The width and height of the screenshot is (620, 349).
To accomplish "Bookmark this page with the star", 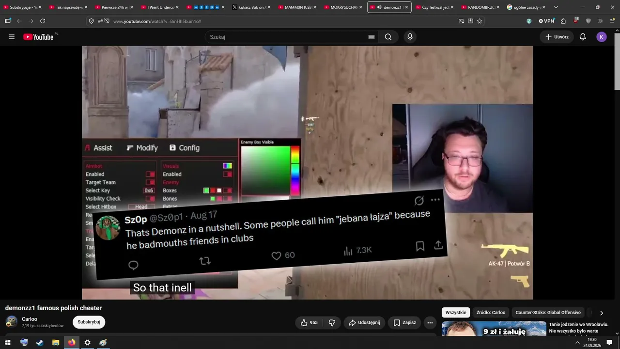I will [x=480, y=21].
